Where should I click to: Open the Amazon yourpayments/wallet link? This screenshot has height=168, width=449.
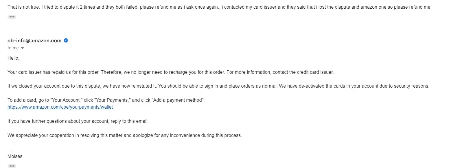[60, 107]
